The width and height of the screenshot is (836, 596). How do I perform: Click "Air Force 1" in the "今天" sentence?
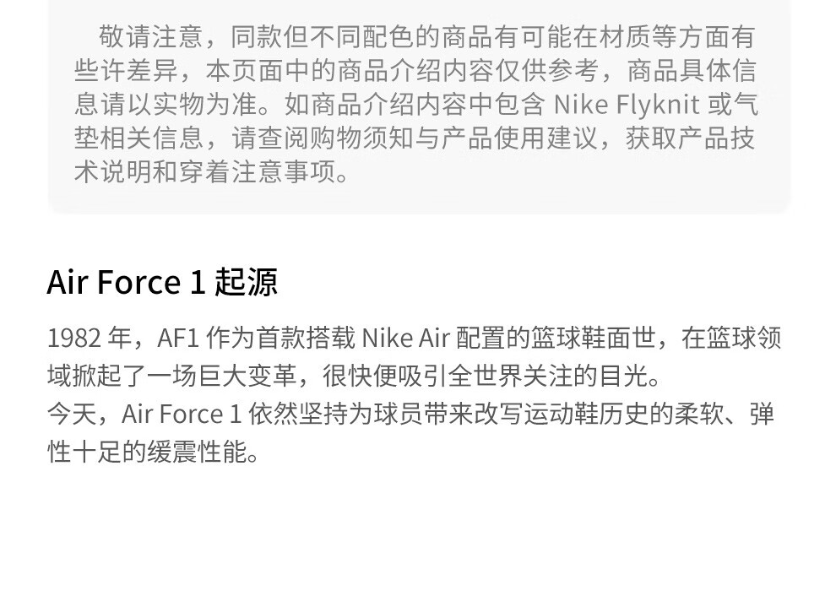[182, 414]
